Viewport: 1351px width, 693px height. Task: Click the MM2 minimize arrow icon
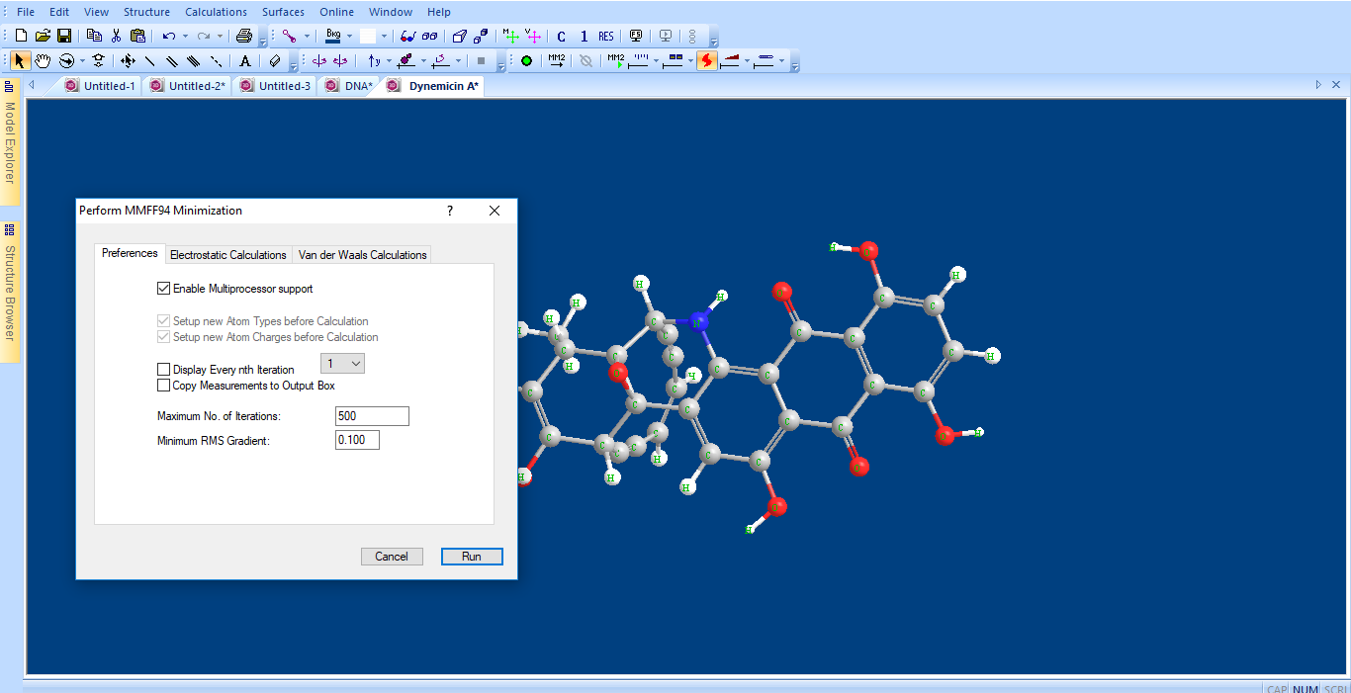pos(557,61)
